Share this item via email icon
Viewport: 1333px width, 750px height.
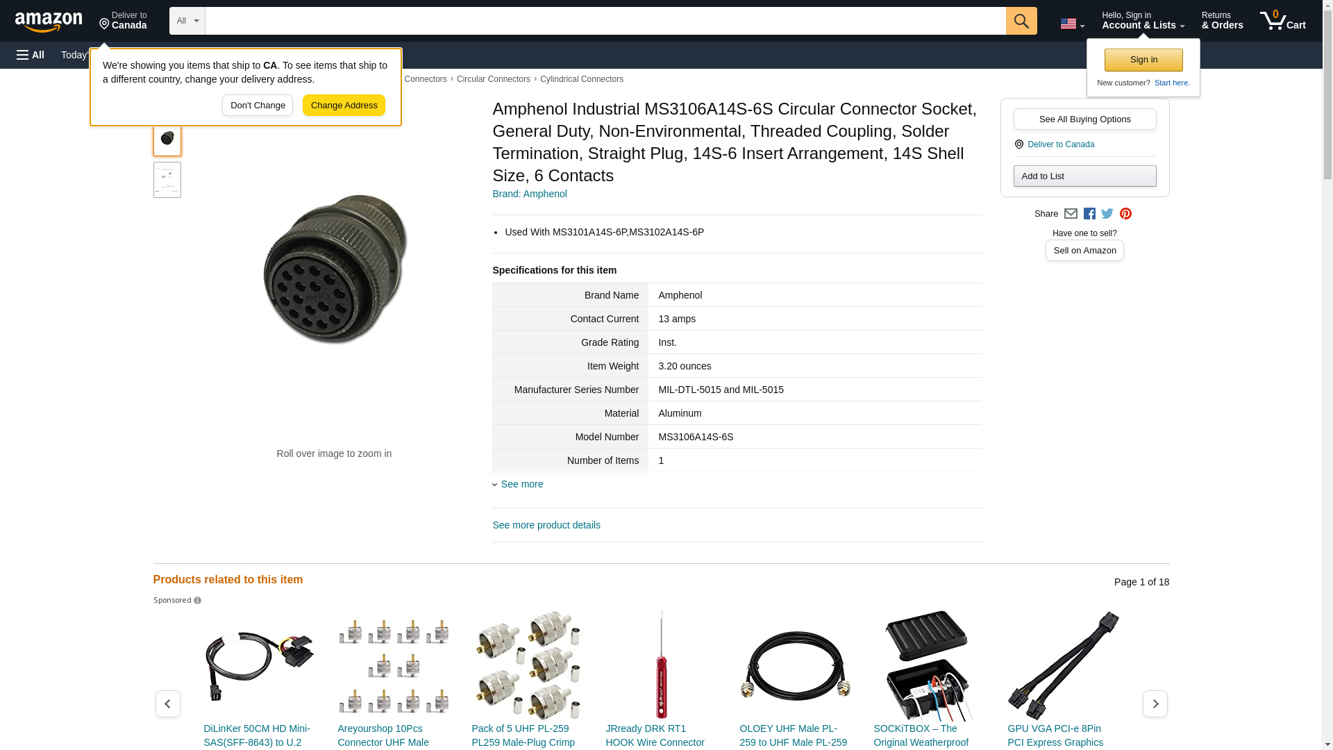[x=1071, y=214]
